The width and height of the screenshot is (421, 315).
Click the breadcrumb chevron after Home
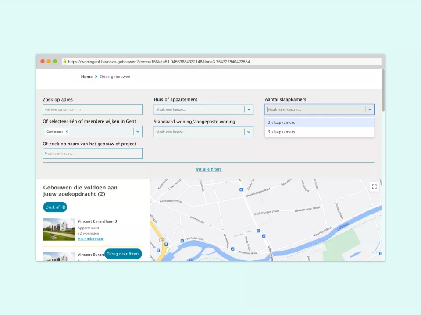96,77
